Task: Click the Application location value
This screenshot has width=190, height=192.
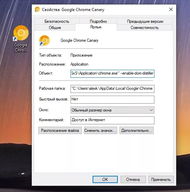Action: [79, 64]
